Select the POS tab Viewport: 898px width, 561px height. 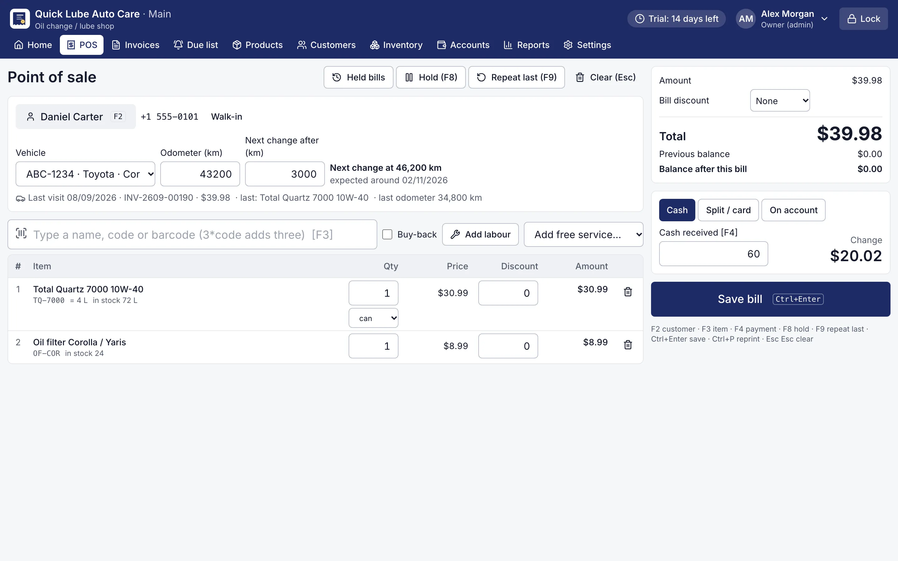click(x=82, y=45)
